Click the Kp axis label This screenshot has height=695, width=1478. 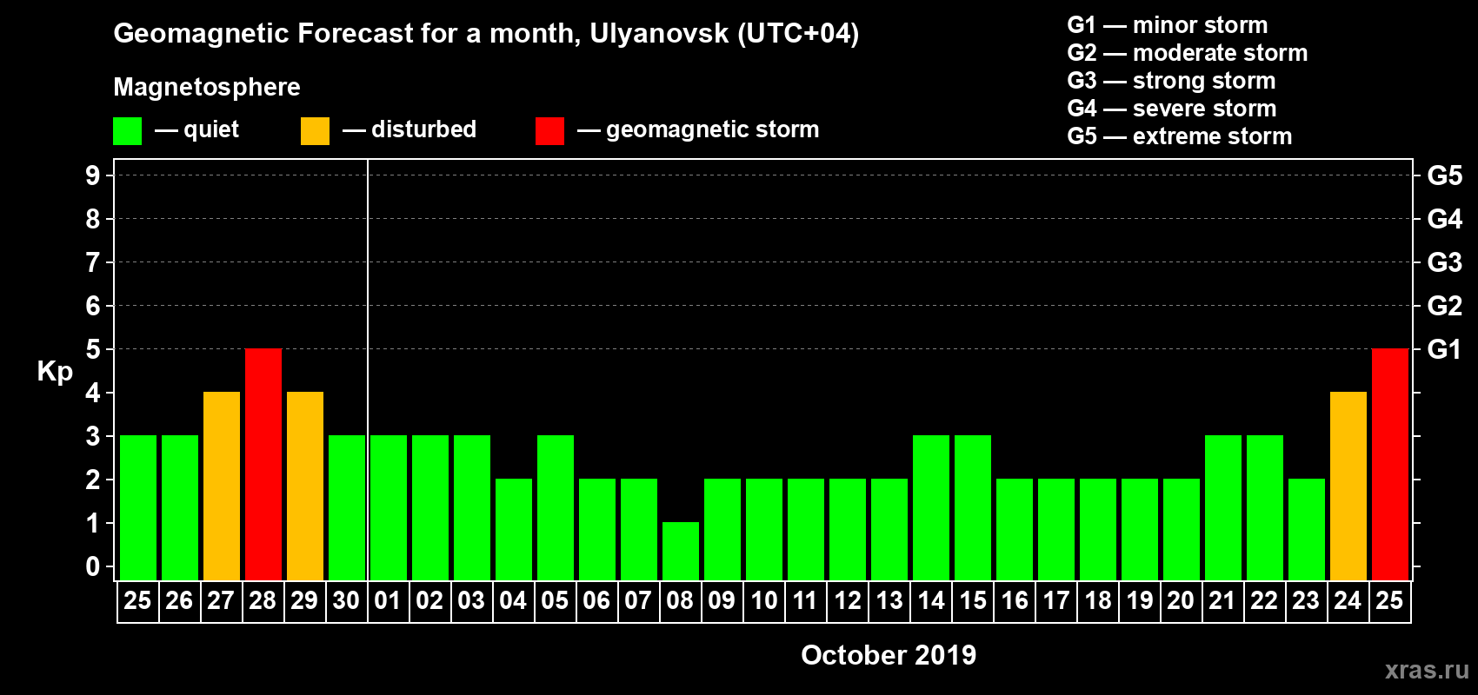click(55, 373)
